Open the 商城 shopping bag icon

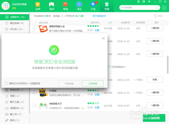tap(65, 4)
